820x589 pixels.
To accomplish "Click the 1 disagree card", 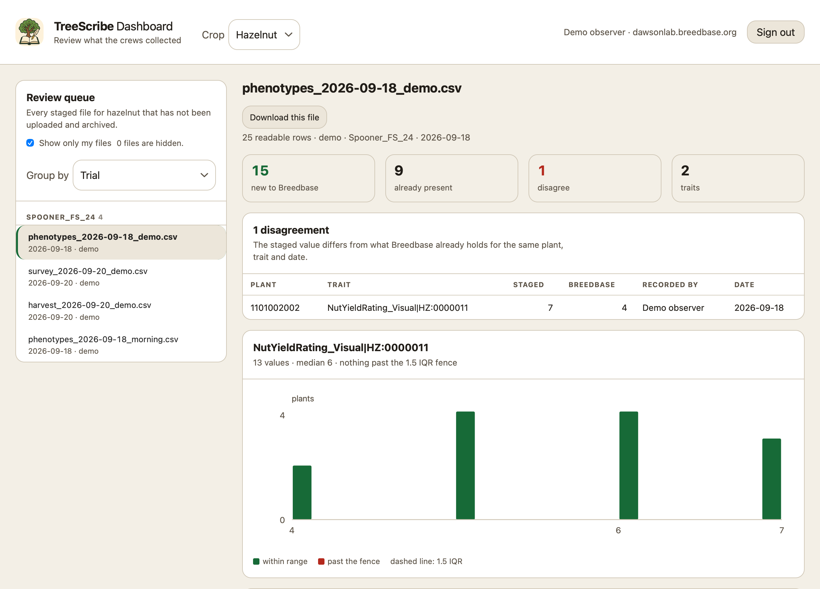I will (595, 179).
